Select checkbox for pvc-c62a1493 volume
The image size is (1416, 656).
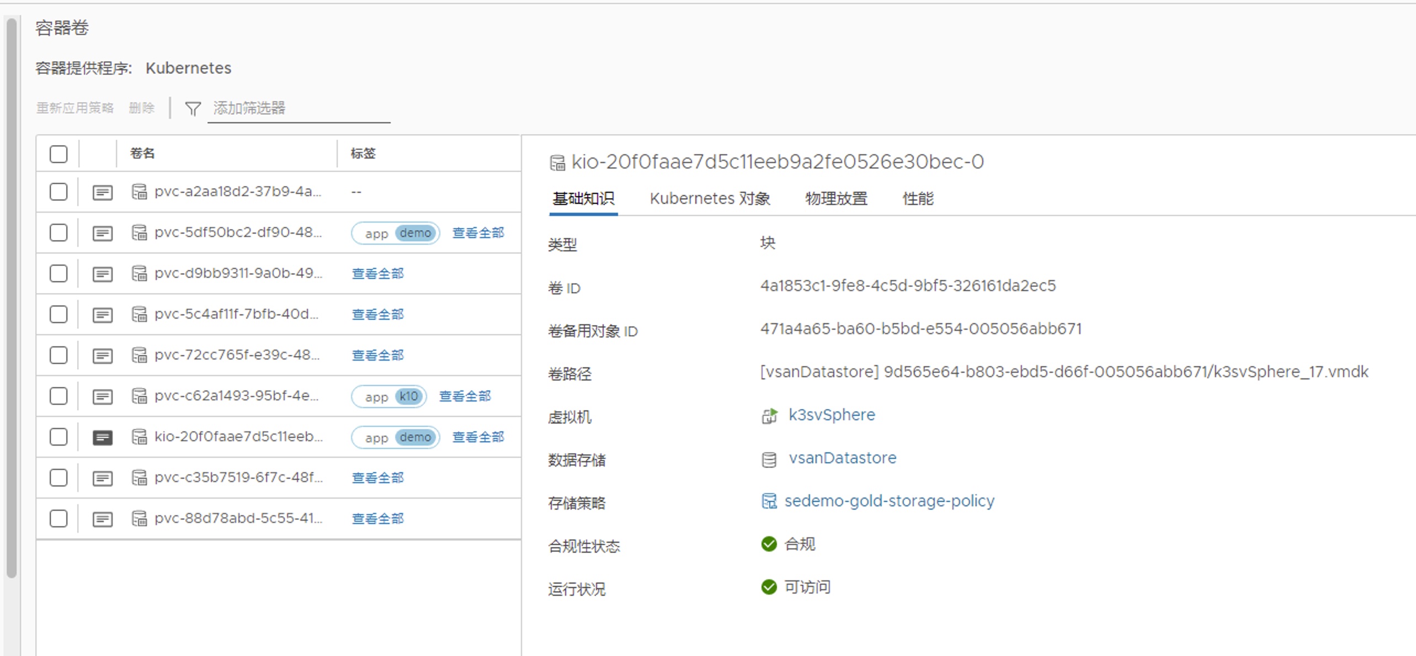tap(58, 396)
